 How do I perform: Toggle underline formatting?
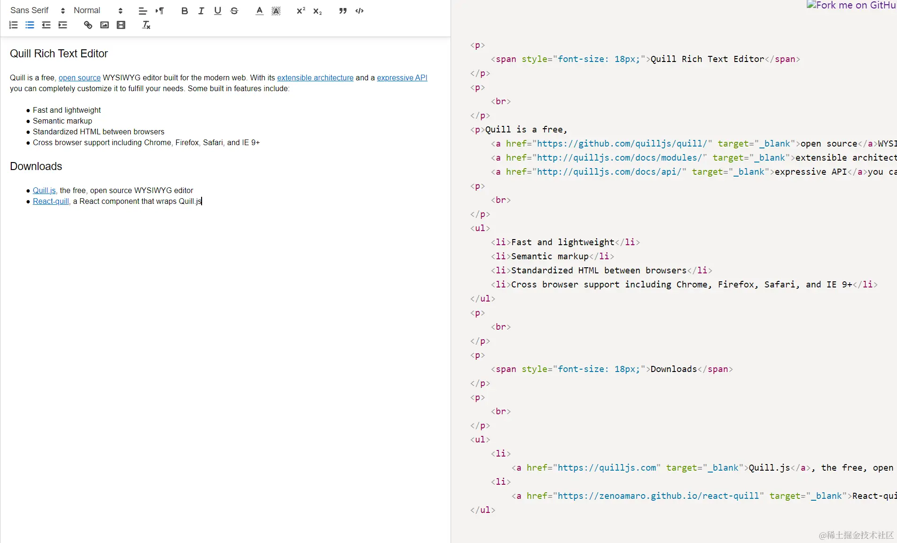coord(218,11)
